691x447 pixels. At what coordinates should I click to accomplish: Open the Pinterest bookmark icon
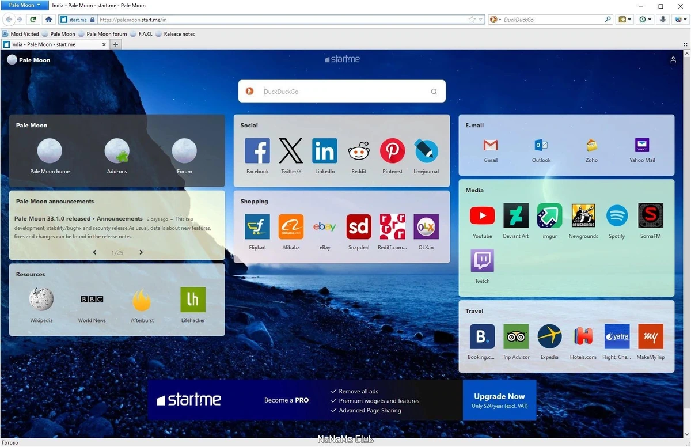pos(393,151)
